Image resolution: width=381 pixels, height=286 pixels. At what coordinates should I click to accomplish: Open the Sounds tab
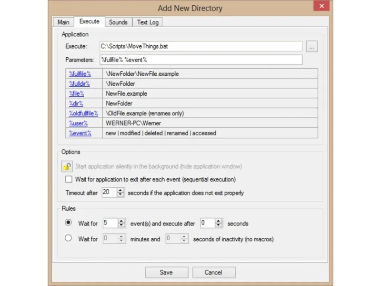coord(118,22)
